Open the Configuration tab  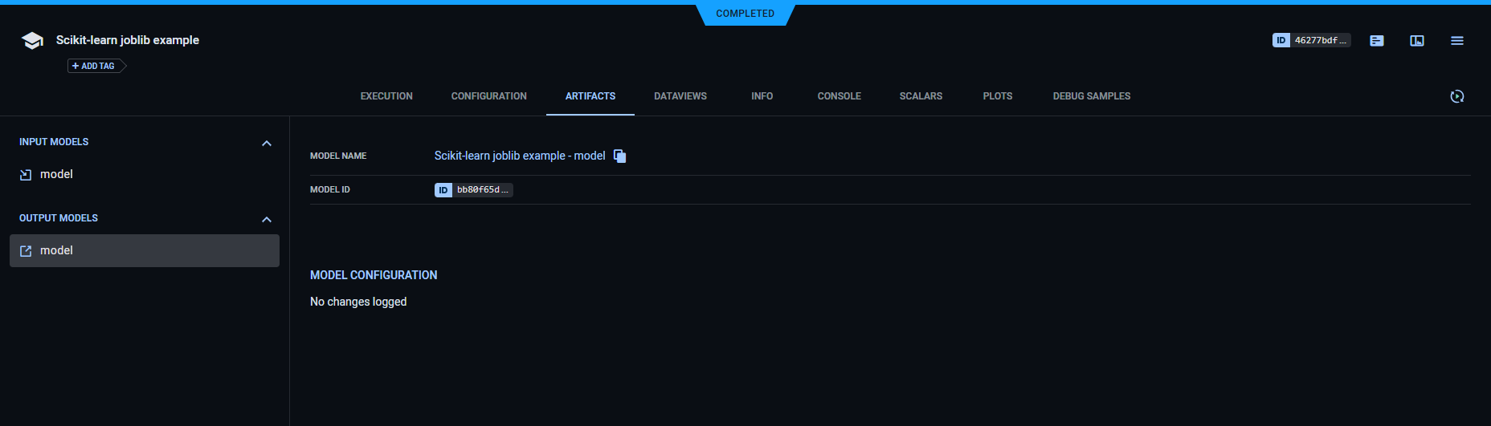point(488,96)
